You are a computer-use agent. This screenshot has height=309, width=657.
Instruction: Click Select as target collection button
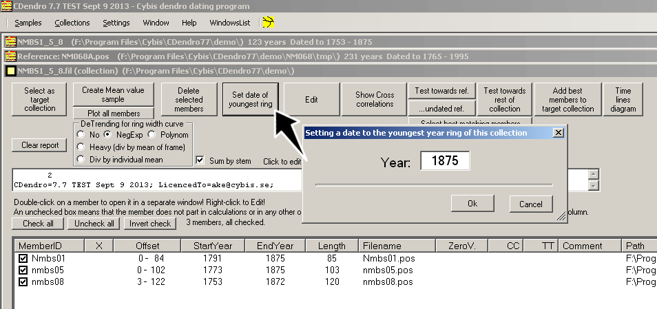(39, 100)
